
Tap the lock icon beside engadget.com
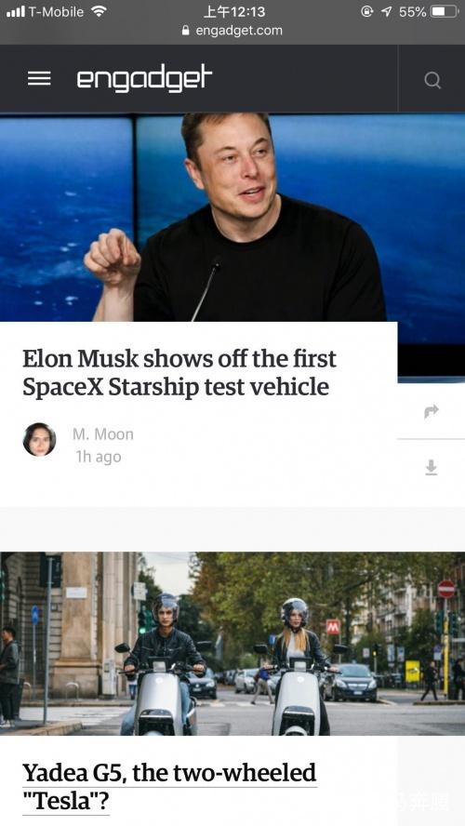coord(185,31)
